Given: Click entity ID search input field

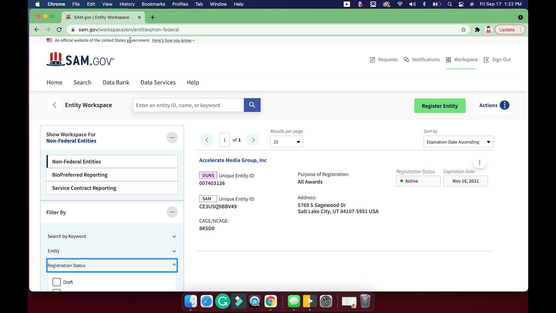Looking at the screenshot, I should pos(188,105).
